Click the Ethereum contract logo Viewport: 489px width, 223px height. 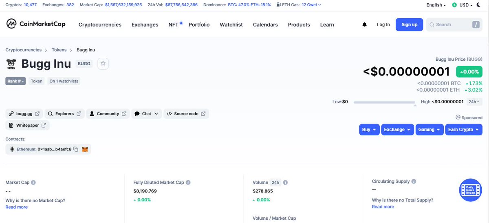12,150
